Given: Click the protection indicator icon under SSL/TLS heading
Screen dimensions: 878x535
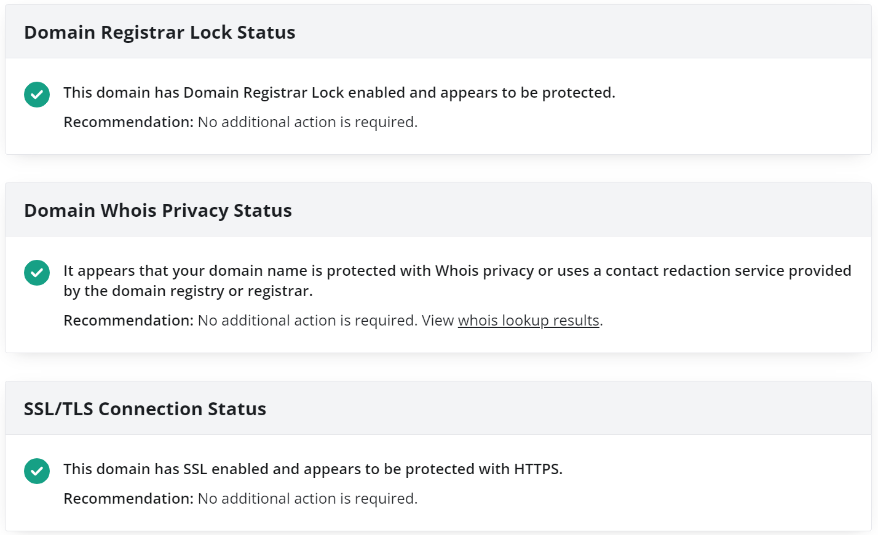Looking at the screenshot, I should (36, 471).
